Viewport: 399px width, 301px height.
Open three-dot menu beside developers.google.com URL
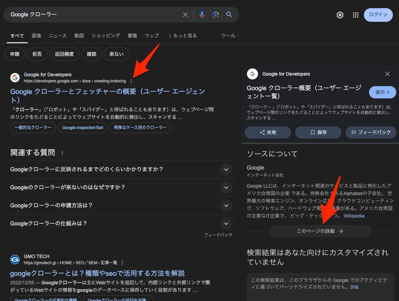[131, 81]
